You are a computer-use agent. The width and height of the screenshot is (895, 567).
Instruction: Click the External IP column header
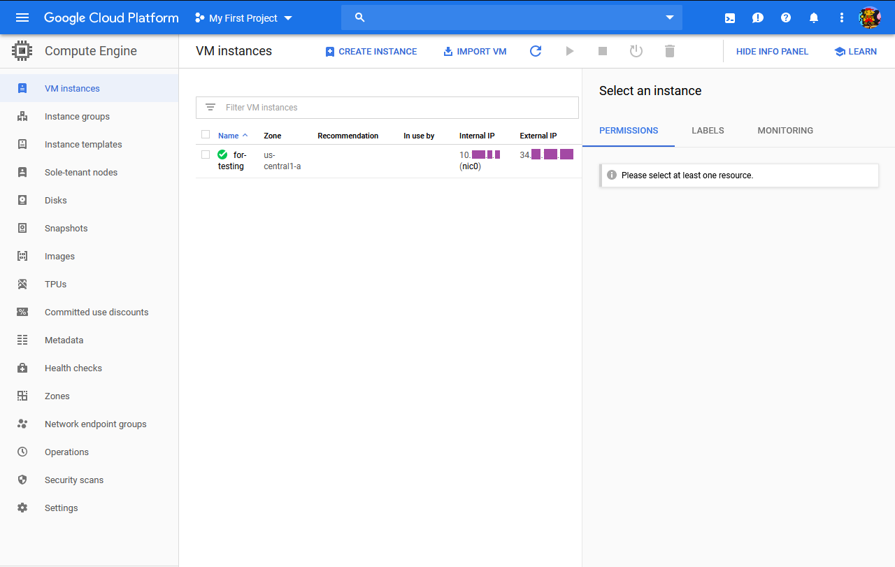point(538,136)
